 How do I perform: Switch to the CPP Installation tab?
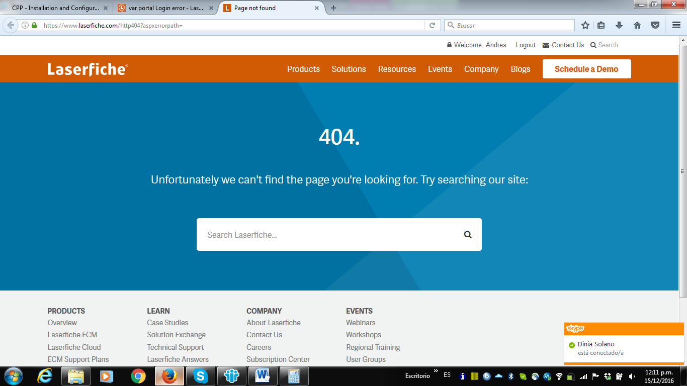[x=56, y=8]
